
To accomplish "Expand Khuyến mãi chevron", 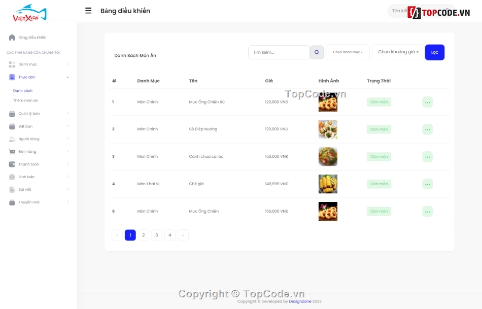I will (68, 202).
